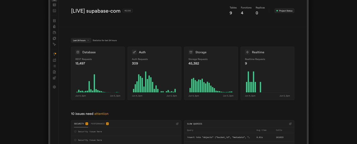Image resolution: width=357 pixels, height=144 pixels.
Task: Open Integrations blocks icon in the sidebar
Action: 54,78
